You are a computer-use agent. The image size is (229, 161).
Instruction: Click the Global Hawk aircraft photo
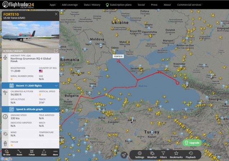point(30,37)
